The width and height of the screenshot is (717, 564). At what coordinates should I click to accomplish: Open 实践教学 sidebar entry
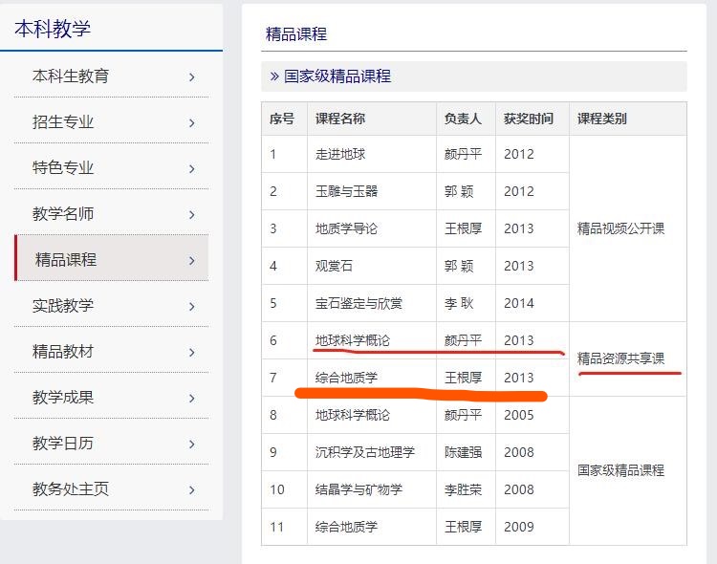point(63,306)
